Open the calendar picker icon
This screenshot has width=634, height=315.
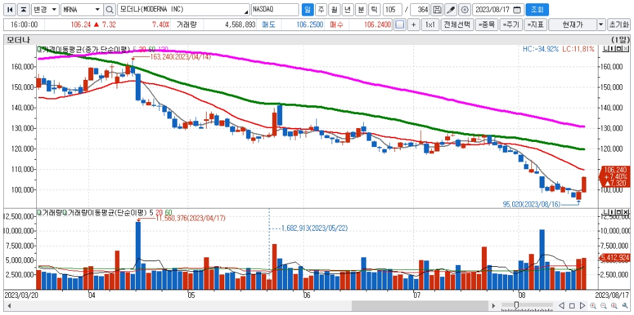tap(516, 10)
